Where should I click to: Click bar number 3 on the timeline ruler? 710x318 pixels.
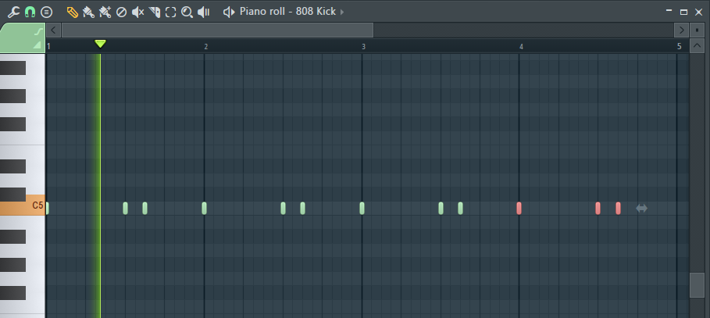click(x=363, y=47)
